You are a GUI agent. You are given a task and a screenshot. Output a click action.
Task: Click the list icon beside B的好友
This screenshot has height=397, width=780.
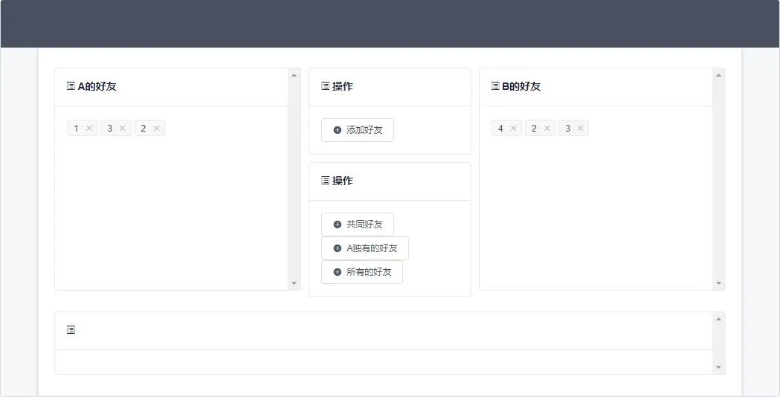point(495,86)
